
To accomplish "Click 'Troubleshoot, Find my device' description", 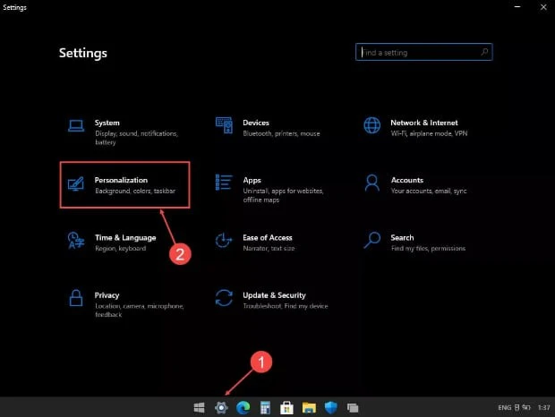I will (286, 306).
